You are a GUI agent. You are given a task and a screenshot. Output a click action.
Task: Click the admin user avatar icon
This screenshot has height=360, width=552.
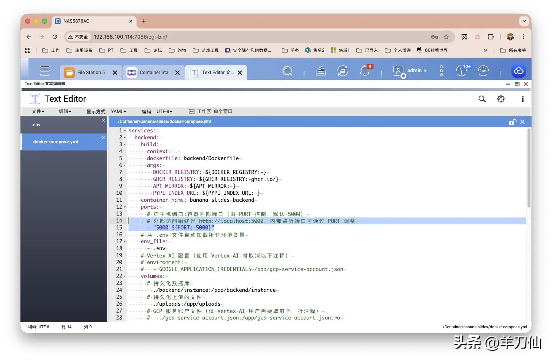point(399,71)
